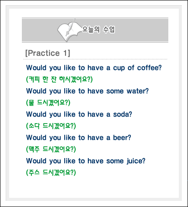This screenshot has width=188, height=207.
Task: Click the word 'beer?' in fourth sentence
Action: click(122, 138)
